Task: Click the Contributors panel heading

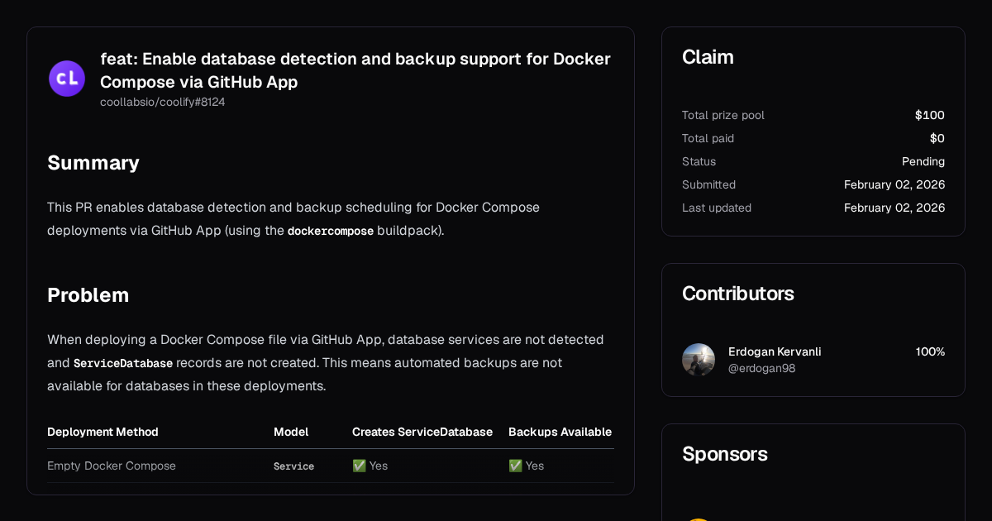Action: 738,294
